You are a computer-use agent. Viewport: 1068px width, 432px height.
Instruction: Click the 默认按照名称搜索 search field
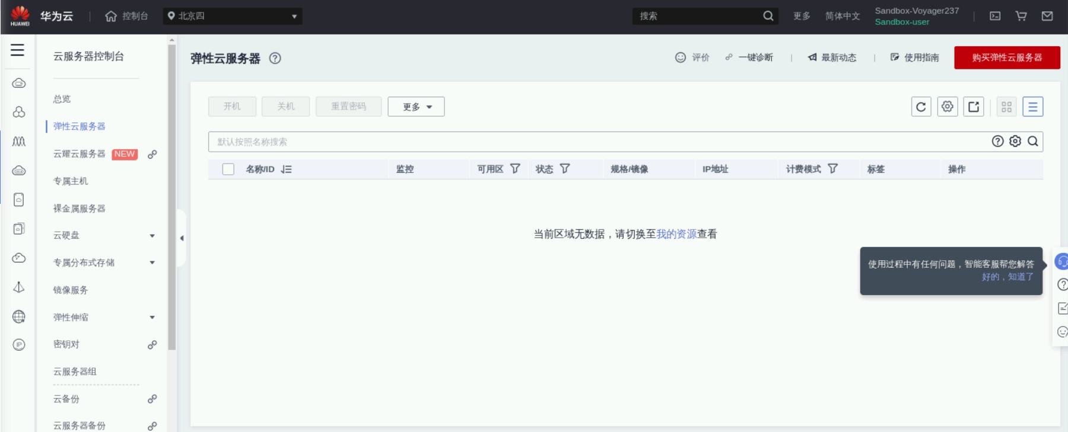pyautogui.click(x=593, y=142)
